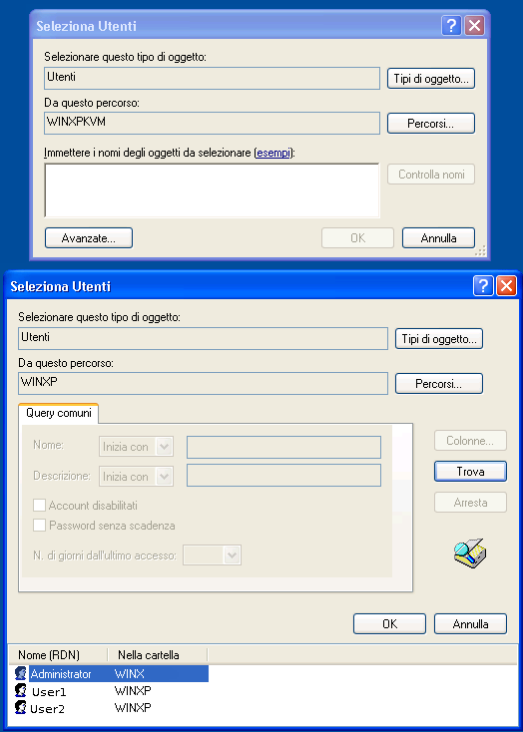
Task: Close the upper Seleziona Utenti dialog
Action: pyautogui.click(x=474, y=25)
